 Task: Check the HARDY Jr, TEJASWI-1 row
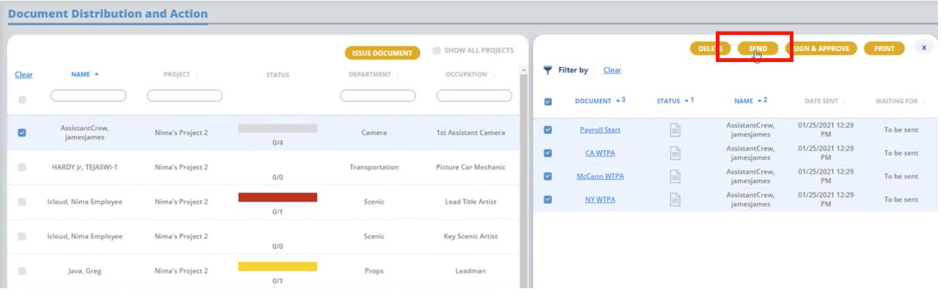[22, 167]
